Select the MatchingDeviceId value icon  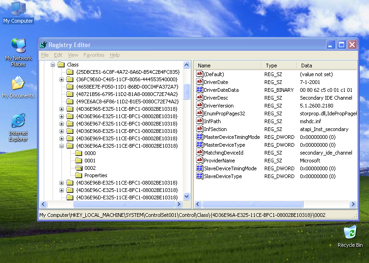point(199,153)
